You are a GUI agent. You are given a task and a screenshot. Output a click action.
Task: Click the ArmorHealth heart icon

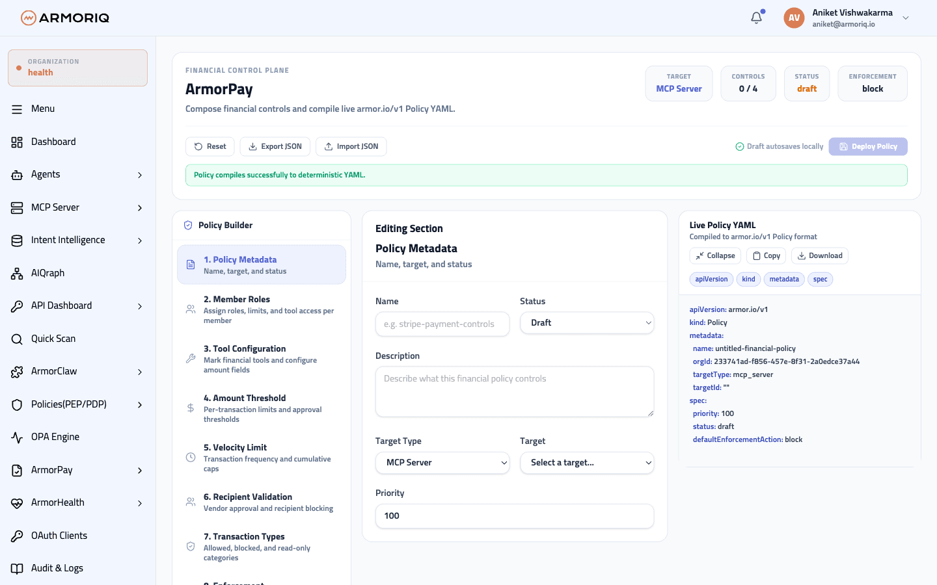[x=17, y=503]
